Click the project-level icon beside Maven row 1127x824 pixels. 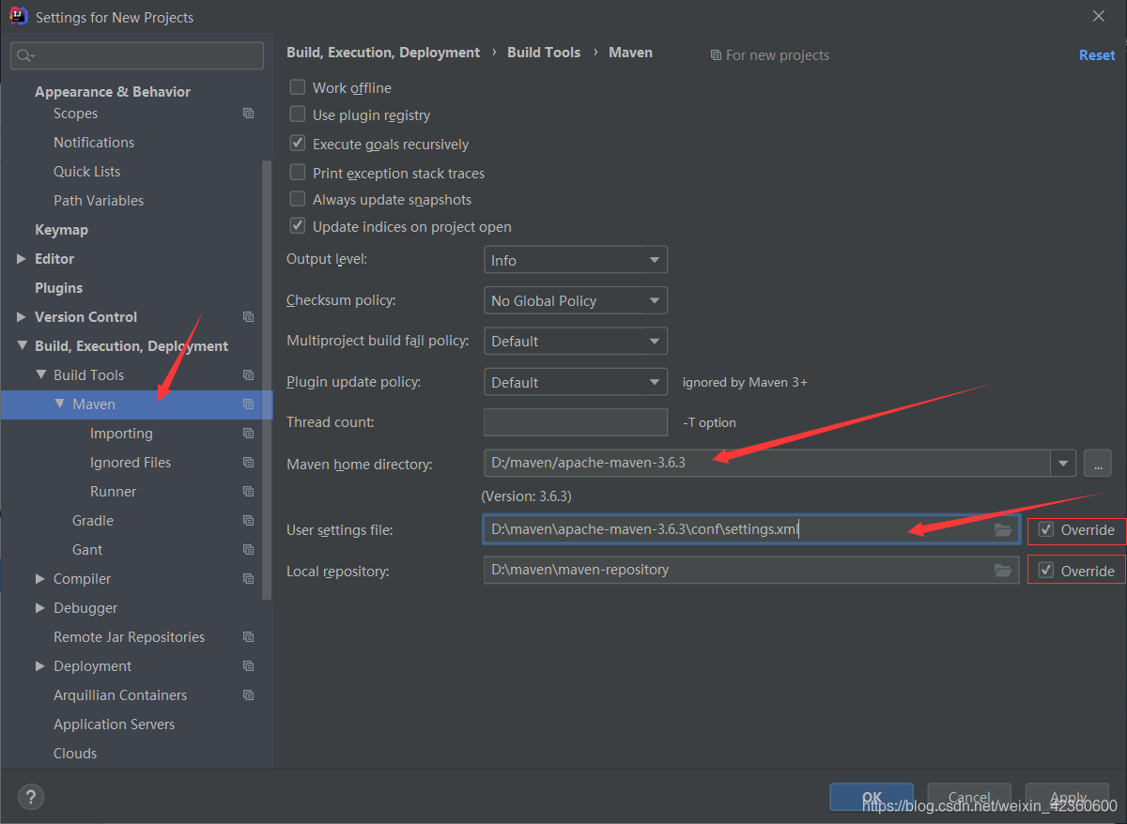tap(248, 404)
